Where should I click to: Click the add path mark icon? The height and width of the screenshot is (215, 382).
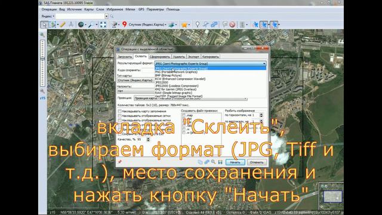coord(205,24)
